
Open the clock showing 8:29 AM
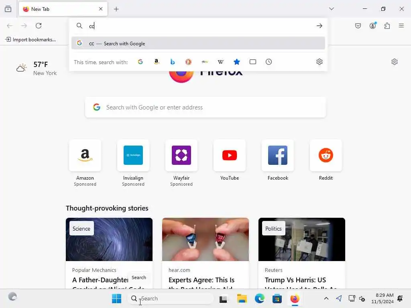coord(383,298)
